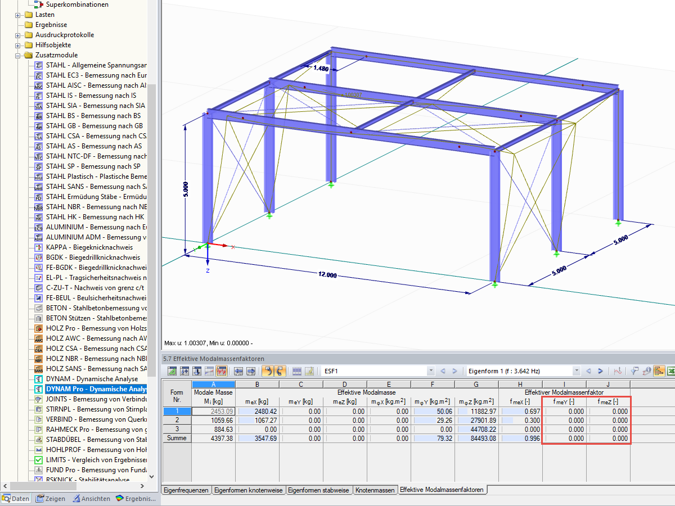Toggle the second highlighted orange arrow button
The image size is (675, 506).
(x=280, y=371)
